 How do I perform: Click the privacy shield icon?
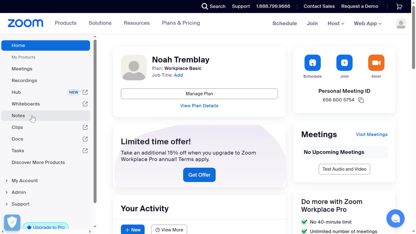[x=12, y=222]
